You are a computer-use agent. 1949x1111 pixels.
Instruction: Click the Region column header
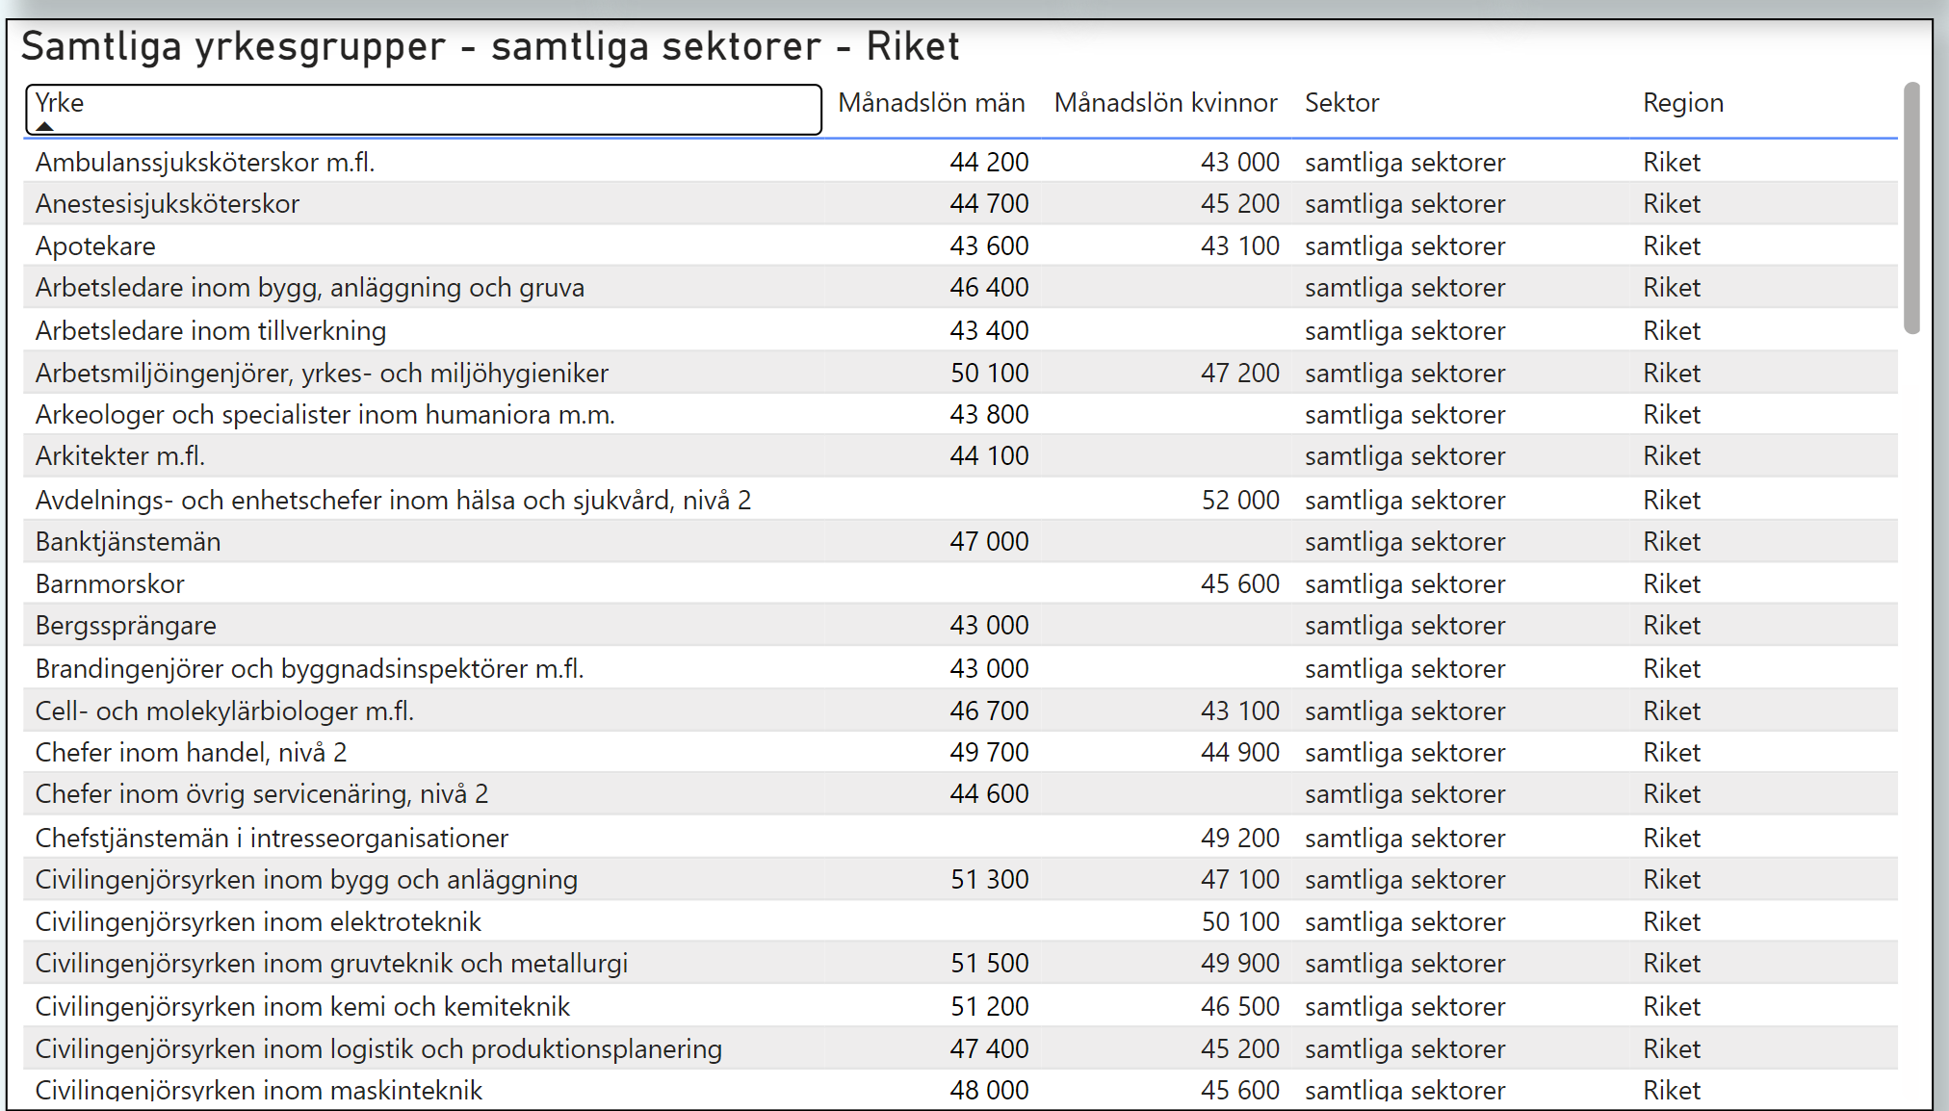coord(1682,103)
